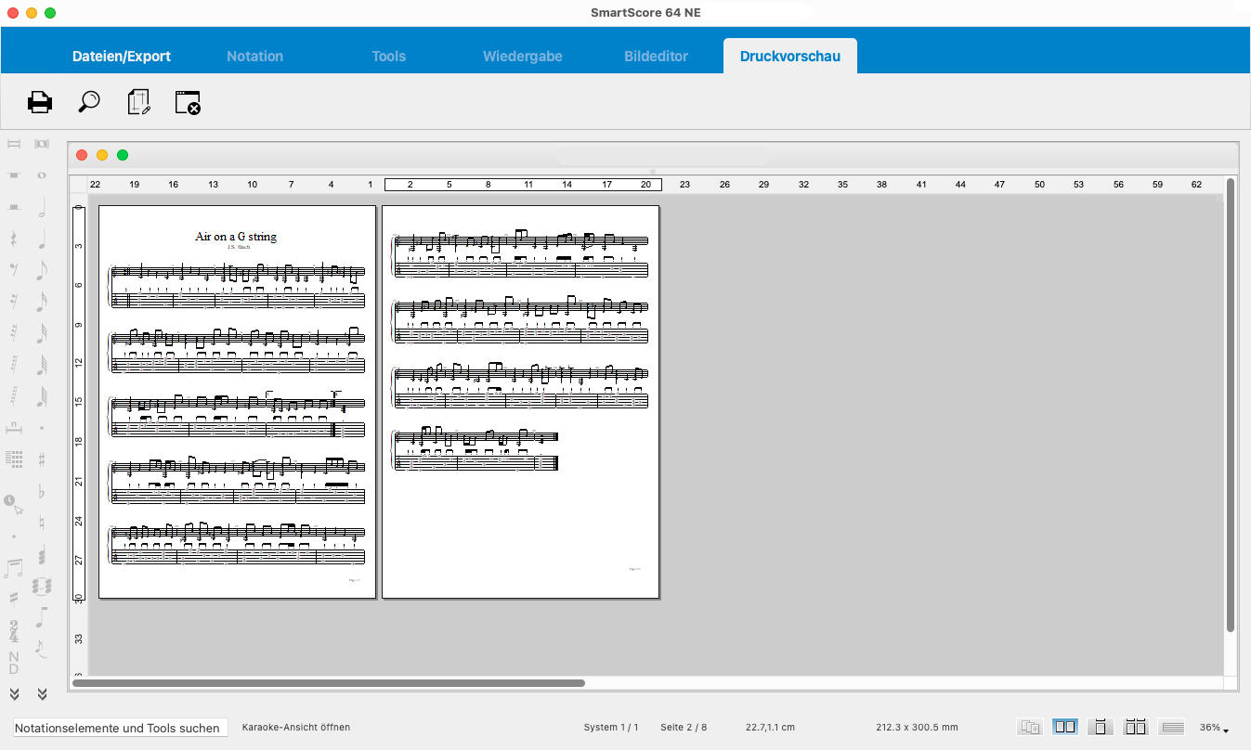Click the Notationselemente und Tools suchen field
This screenshot has width=1251, height=750.
tap(120, 728)
